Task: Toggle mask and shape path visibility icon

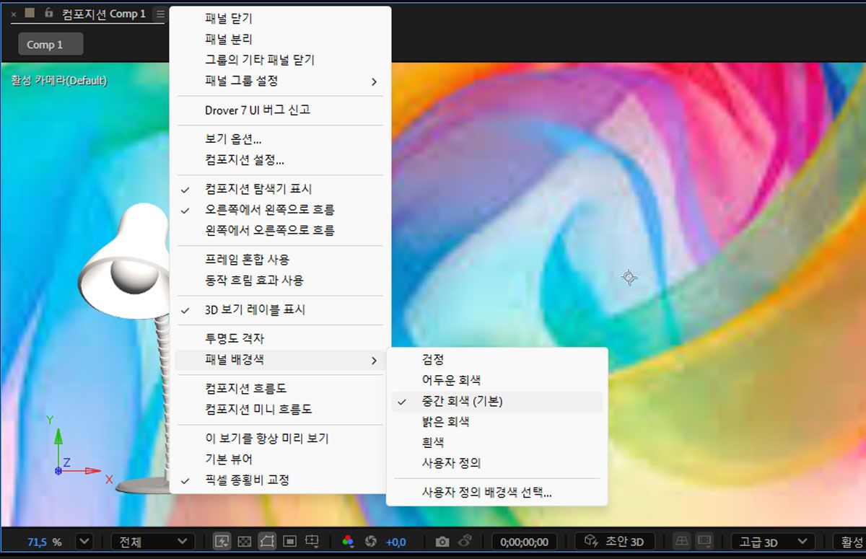Action: 266,542
